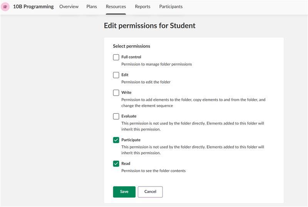Click the 10B Programming course title

point(33,7)
